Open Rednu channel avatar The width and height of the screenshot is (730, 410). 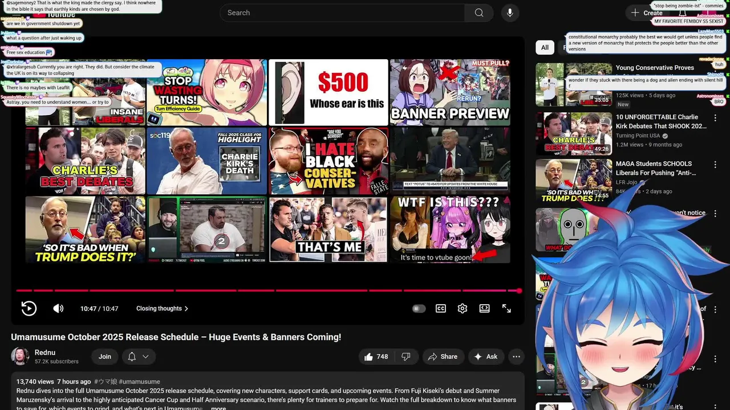(x=20, y=356)
